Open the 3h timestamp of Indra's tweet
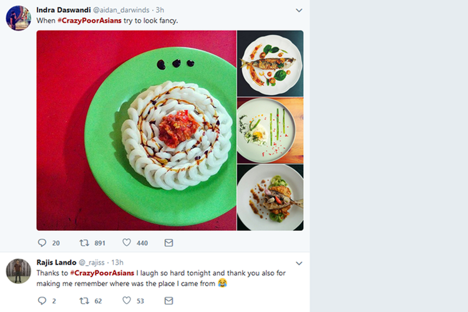Viewport: 468px width, 312px height. coord(160,10)
